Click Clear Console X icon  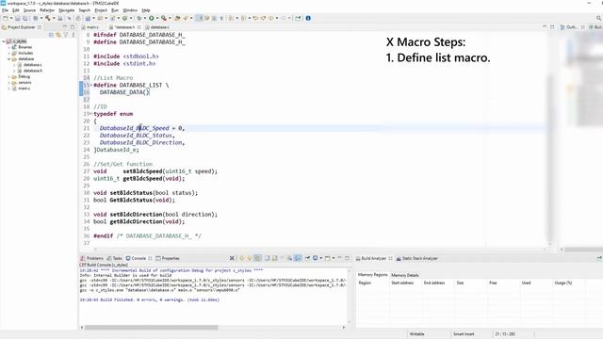pos(232,258)
